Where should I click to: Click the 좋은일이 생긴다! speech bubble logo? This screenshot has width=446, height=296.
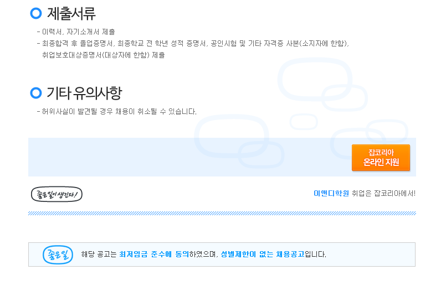(57, 194)
